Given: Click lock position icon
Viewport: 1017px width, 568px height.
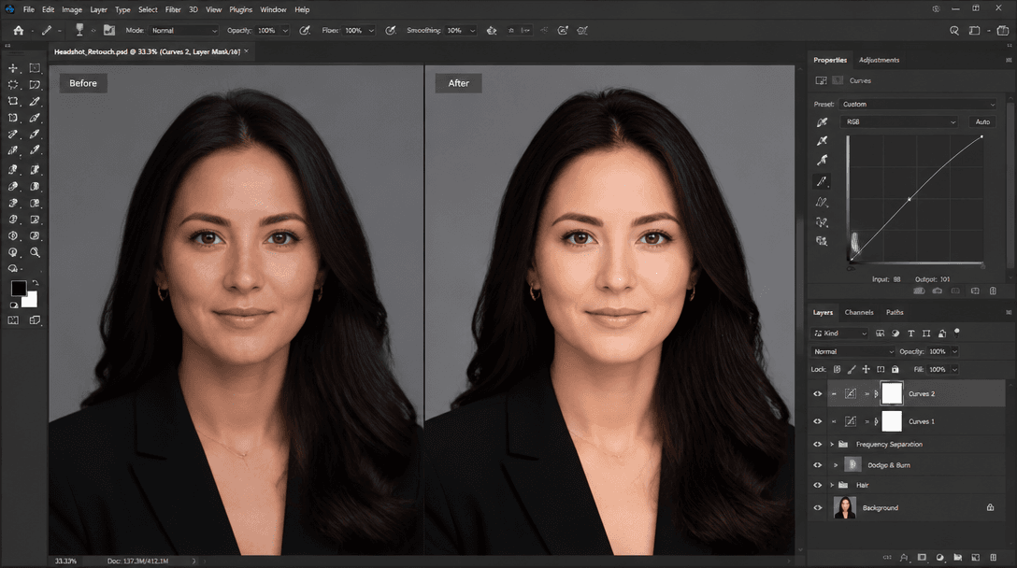Looking at the screenshot, I should coord(866,370).
